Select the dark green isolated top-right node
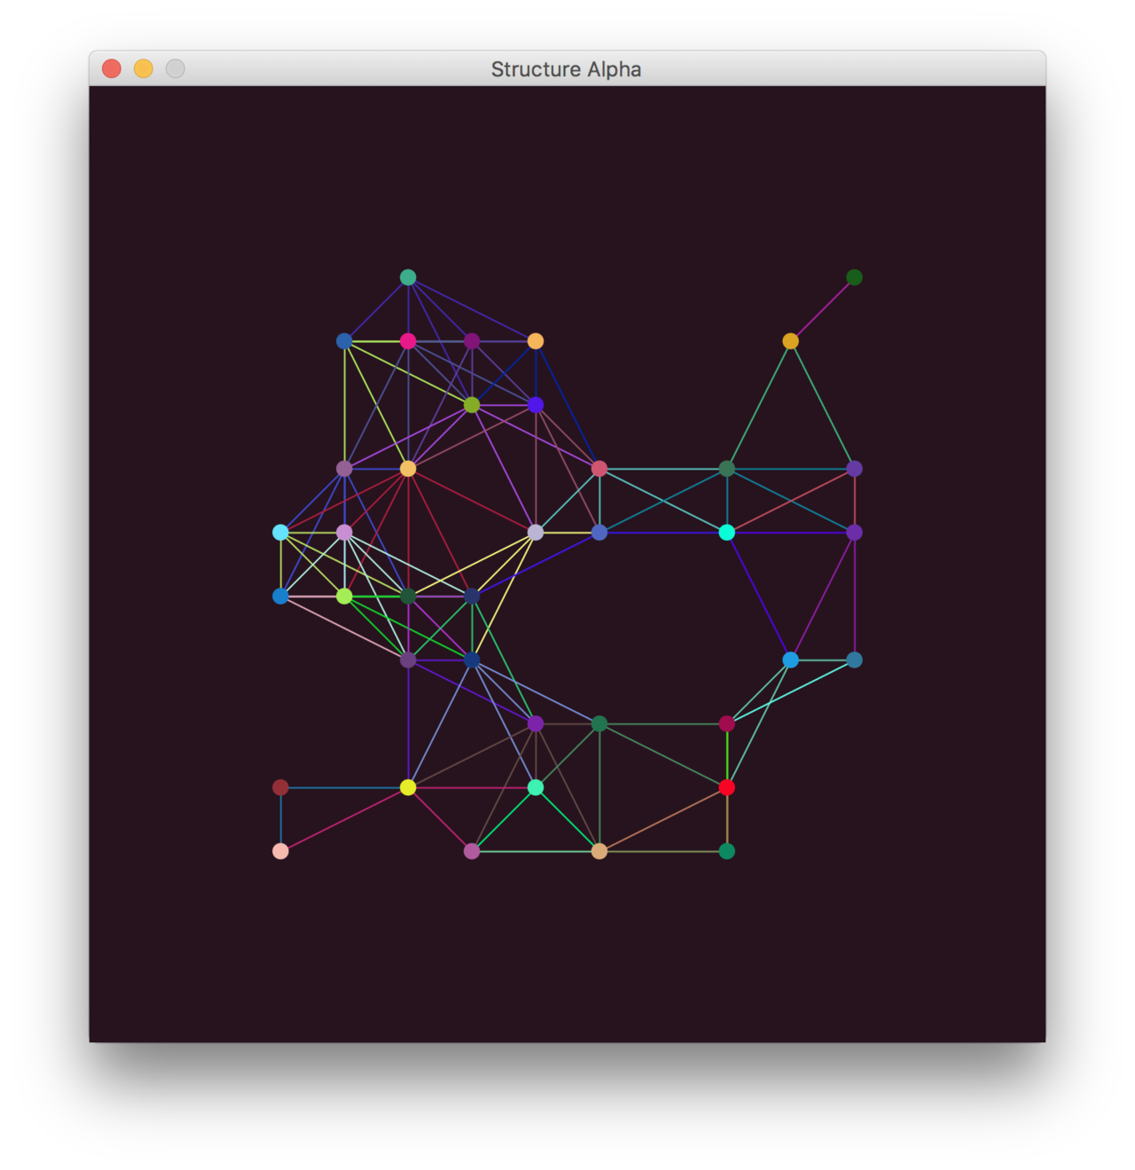This screenshot has width=1135, height=1170. tap(854, 277)
